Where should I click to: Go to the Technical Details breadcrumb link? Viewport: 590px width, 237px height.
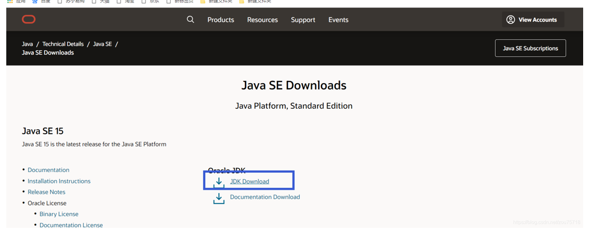63,44
